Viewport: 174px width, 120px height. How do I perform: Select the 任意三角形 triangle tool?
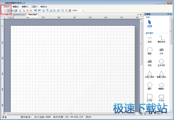coord(150,74)
